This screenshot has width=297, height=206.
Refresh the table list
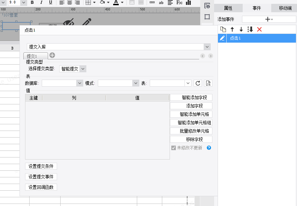198,83
